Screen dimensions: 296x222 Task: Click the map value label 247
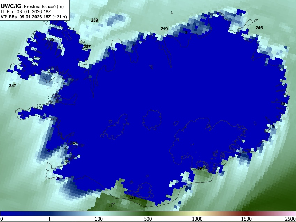(x=13, y=86)
